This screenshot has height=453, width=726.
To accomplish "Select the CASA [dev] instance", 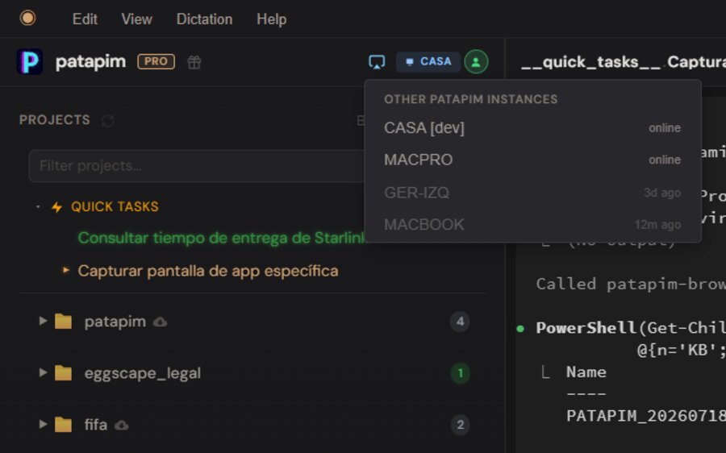I will coord(532,127).
